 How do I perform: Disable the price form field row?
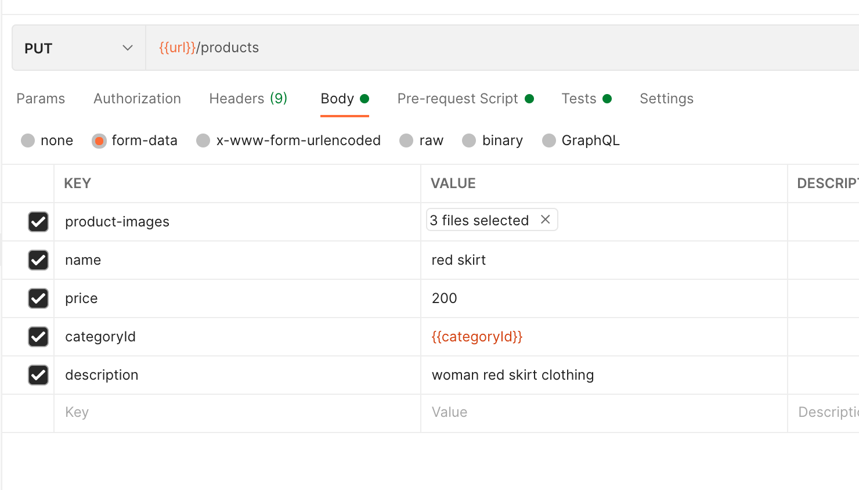point(38,298)
